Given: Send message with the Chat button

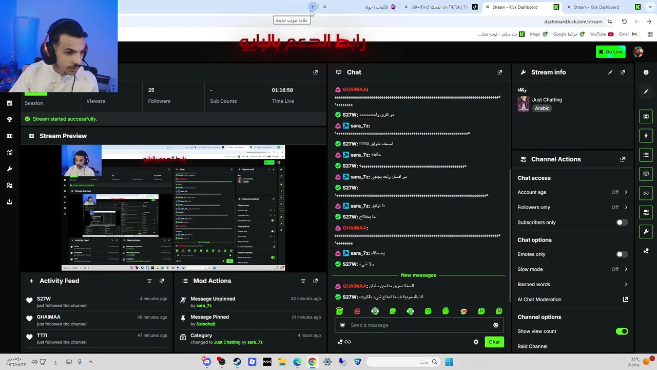Looking at the screenshot, I should pyautogui.click(x=494, y=342).
